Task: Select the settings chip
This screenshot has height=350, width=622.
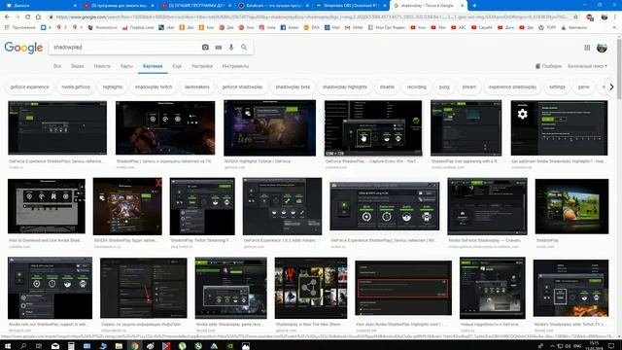Action: tap(557, 87)
